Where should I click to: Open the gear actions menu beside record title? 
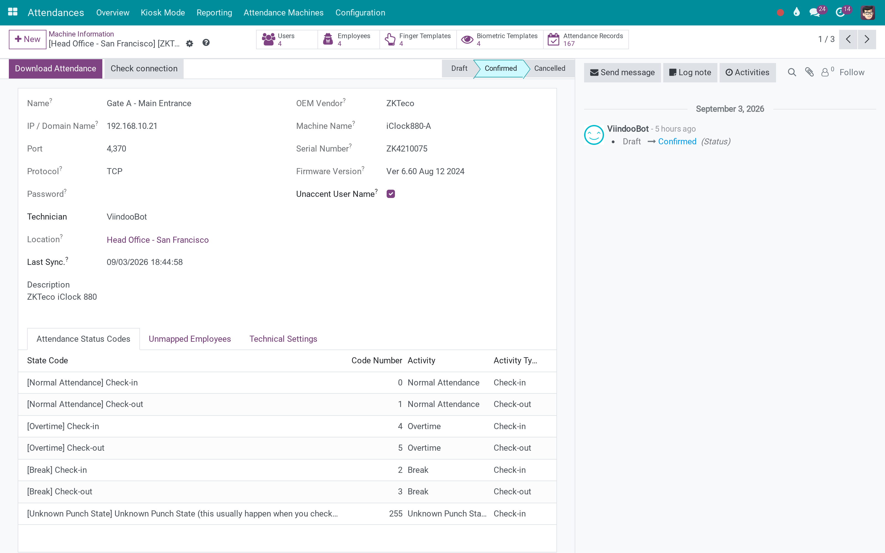coord(189,43)
